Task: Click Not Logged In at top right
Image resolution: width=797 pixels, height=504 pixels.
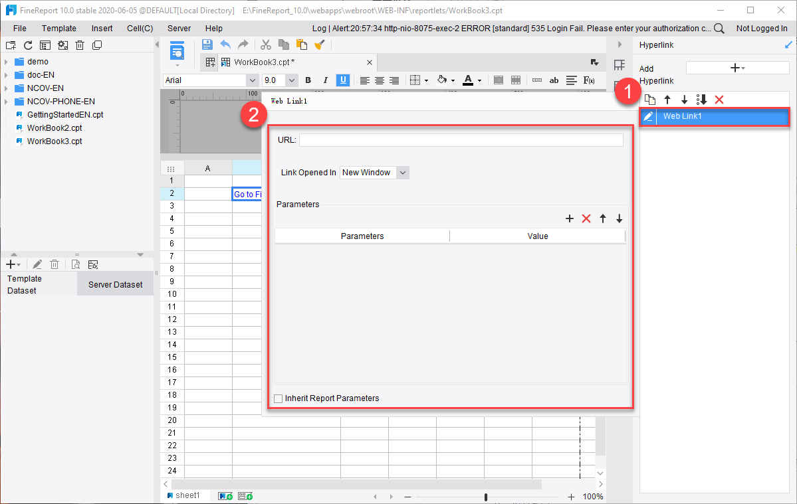Action: coord(761,28)
